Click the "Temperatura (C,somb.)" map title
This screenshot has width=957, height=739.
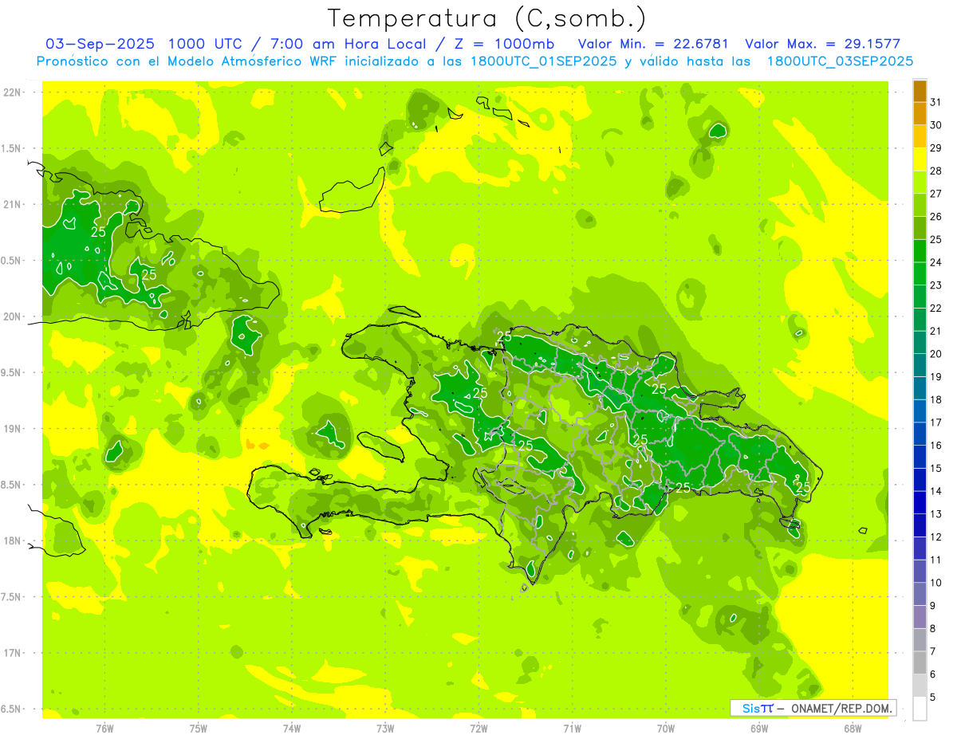[x=487, y=18]
